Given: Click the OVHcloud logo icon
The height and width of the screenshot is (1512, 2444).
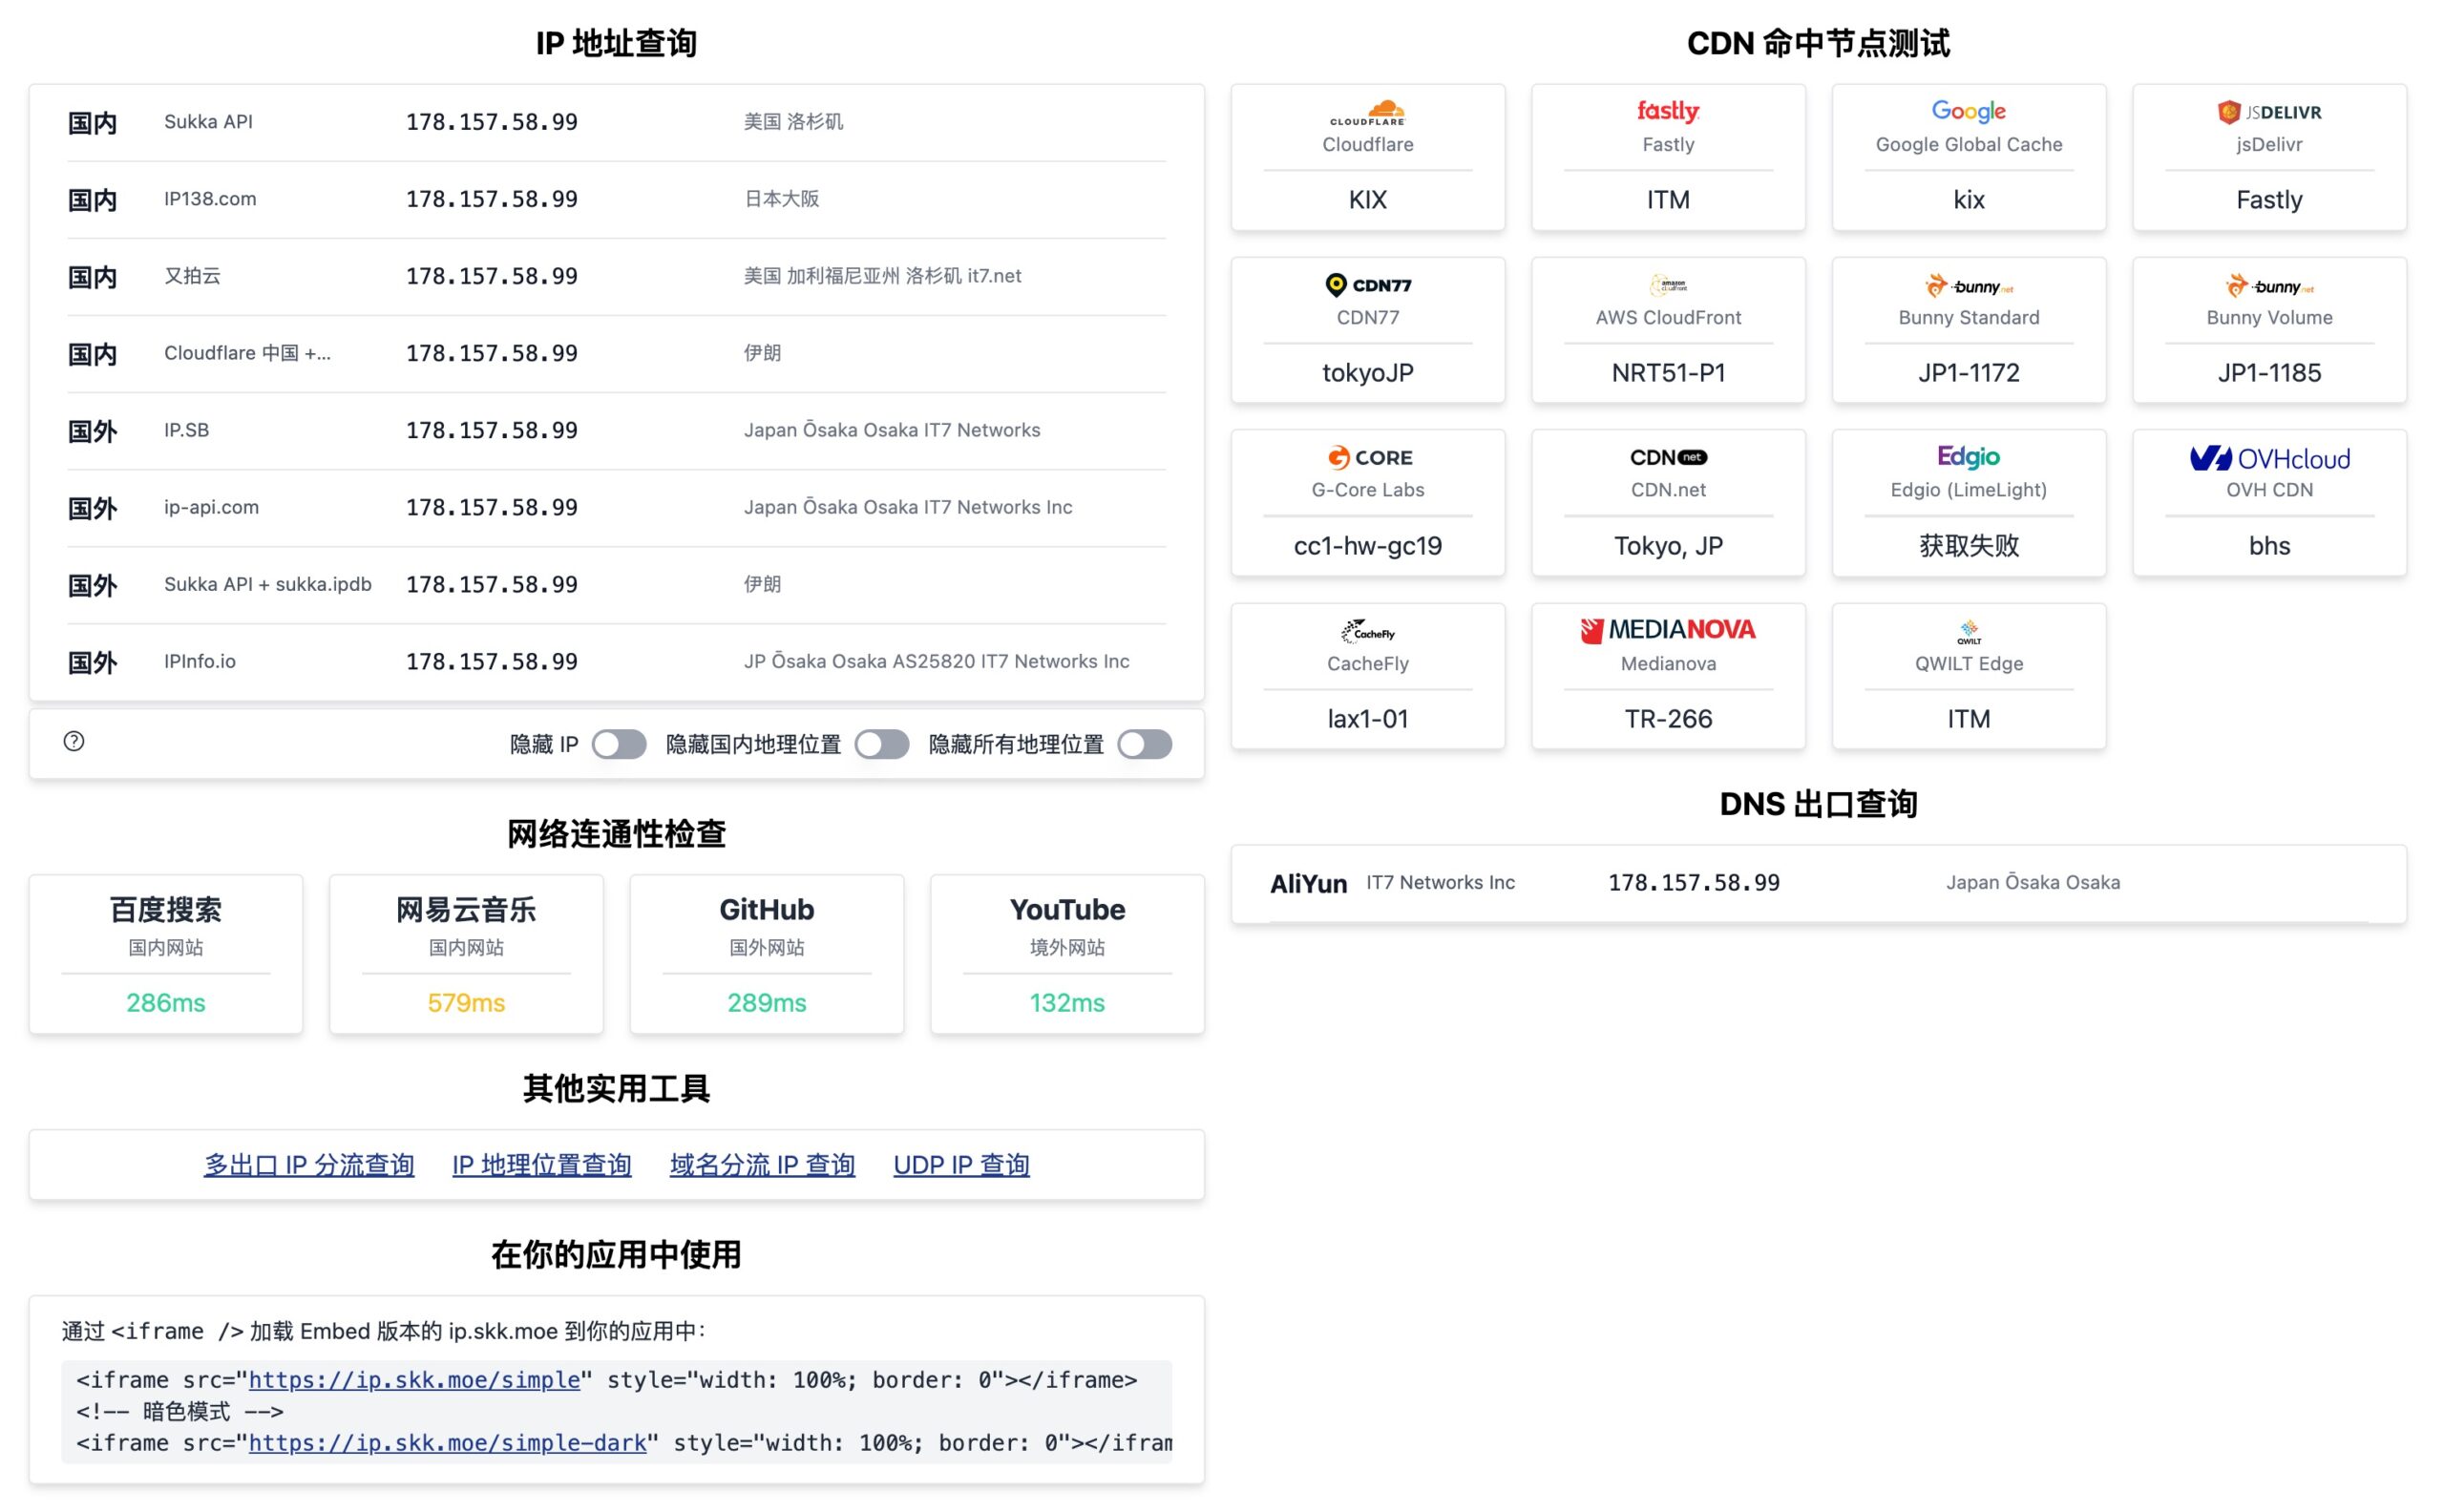Looking at the screenshot, I should pyautogui.click(x=2269, y=459).
